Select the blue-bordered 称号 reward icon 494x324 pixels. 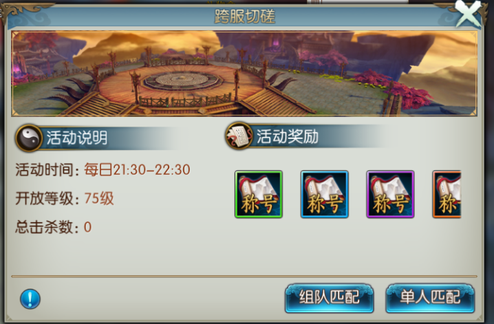(324, 194)
